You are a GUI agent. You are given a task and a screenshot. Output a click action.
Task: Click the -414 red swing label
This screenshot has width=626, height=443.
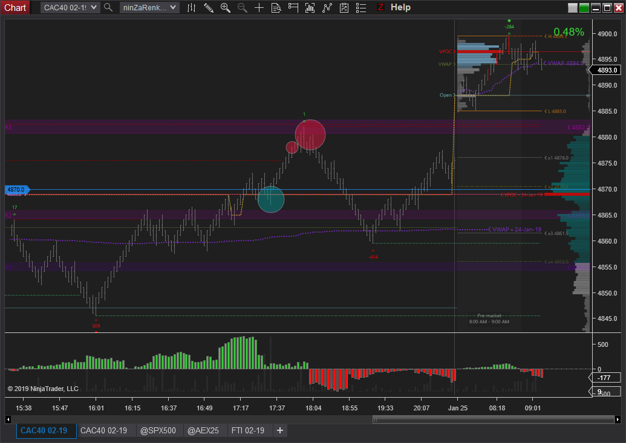point(373,257)
